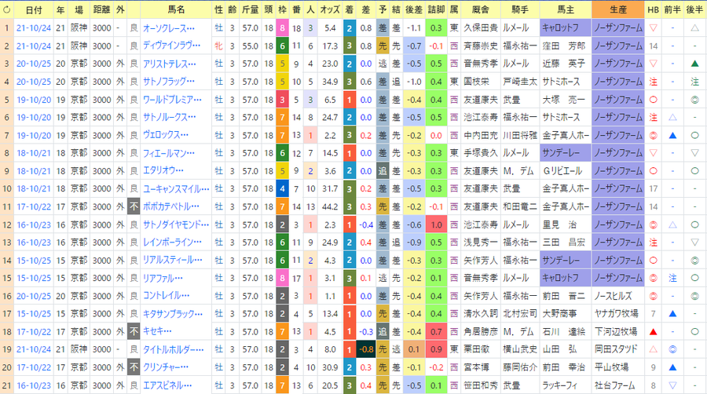Image resolution: width=707 pixels, height=394 pixels.
Task: Open horse link ユーキャンスマイル
Action: [x=176, y=188]
